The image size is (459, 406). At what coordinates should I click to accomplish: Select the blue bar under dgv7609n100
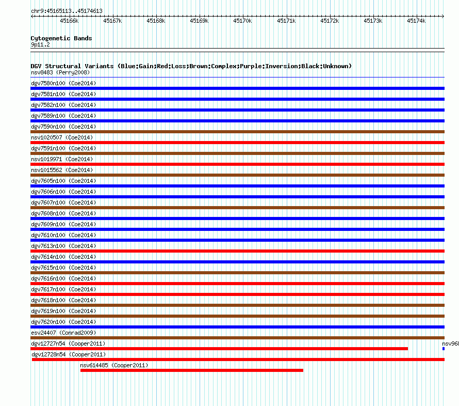[x=237, y=229]
